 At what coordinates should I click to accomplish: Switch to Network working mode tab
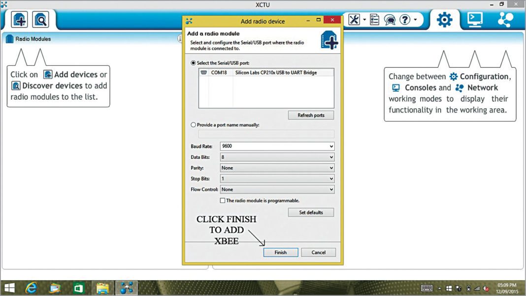[505, 20]
